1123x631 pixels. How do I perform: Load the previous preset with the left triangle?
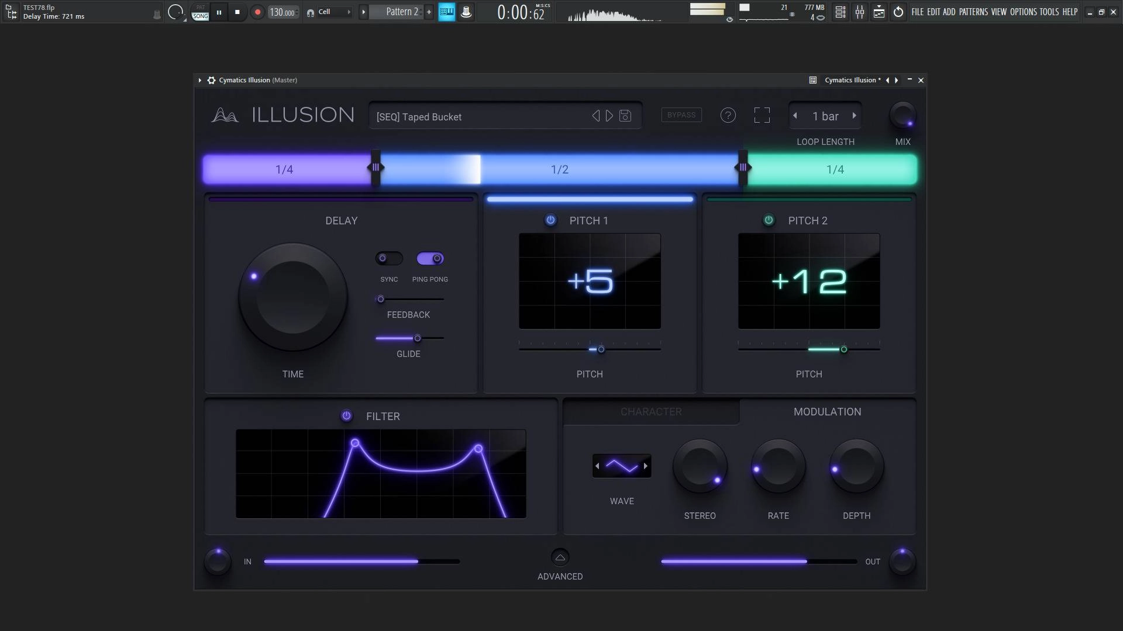595,116
